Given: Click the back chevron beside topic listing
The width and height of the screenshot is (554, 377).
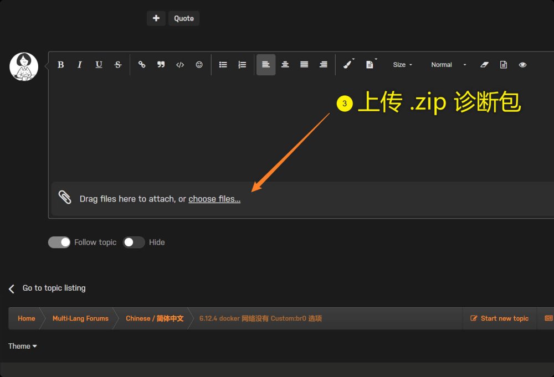Looking at the screenshot, I should click(12, 289).
